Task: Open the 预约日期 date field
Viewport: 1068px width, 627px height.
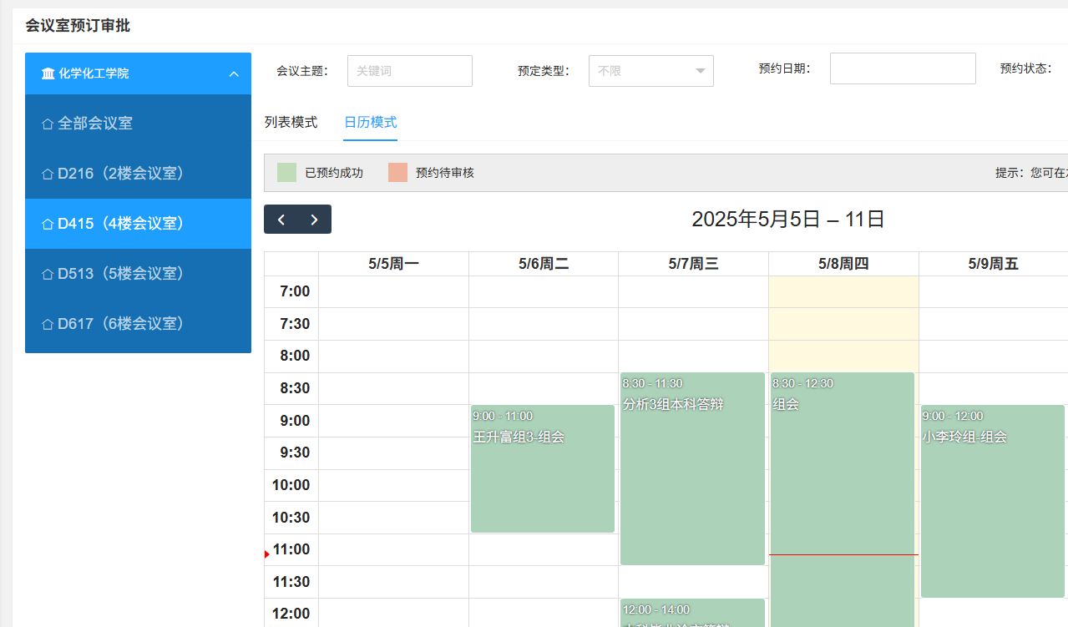Action: click(x=902, y=68)
